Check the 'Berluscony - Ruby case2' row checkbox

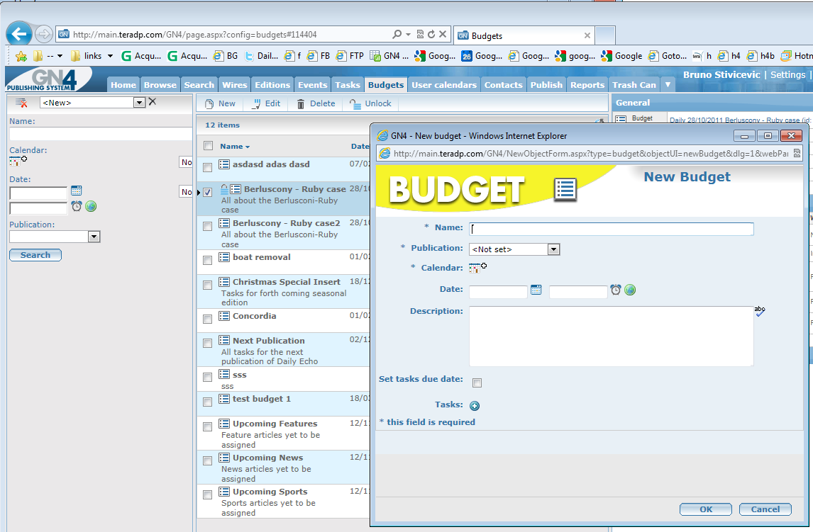click(x=207, y=227)
